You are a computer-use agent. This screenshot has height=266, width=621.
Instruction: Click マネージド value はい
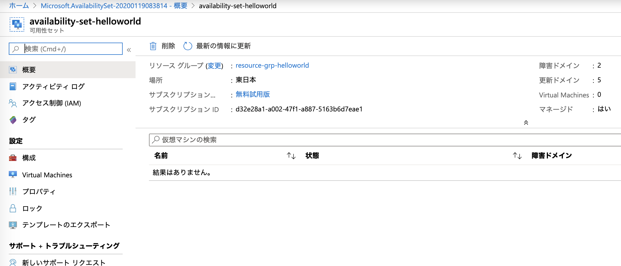[x=604, y=109]
